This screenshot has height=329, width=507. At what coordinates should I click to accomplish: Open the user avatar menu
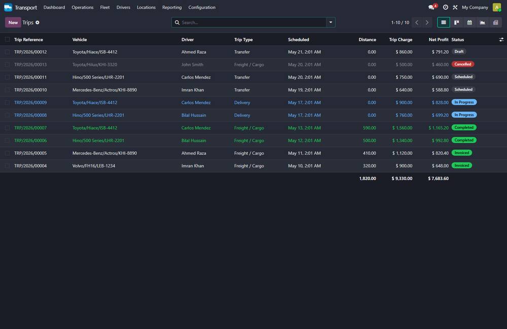tap(497, 7)
